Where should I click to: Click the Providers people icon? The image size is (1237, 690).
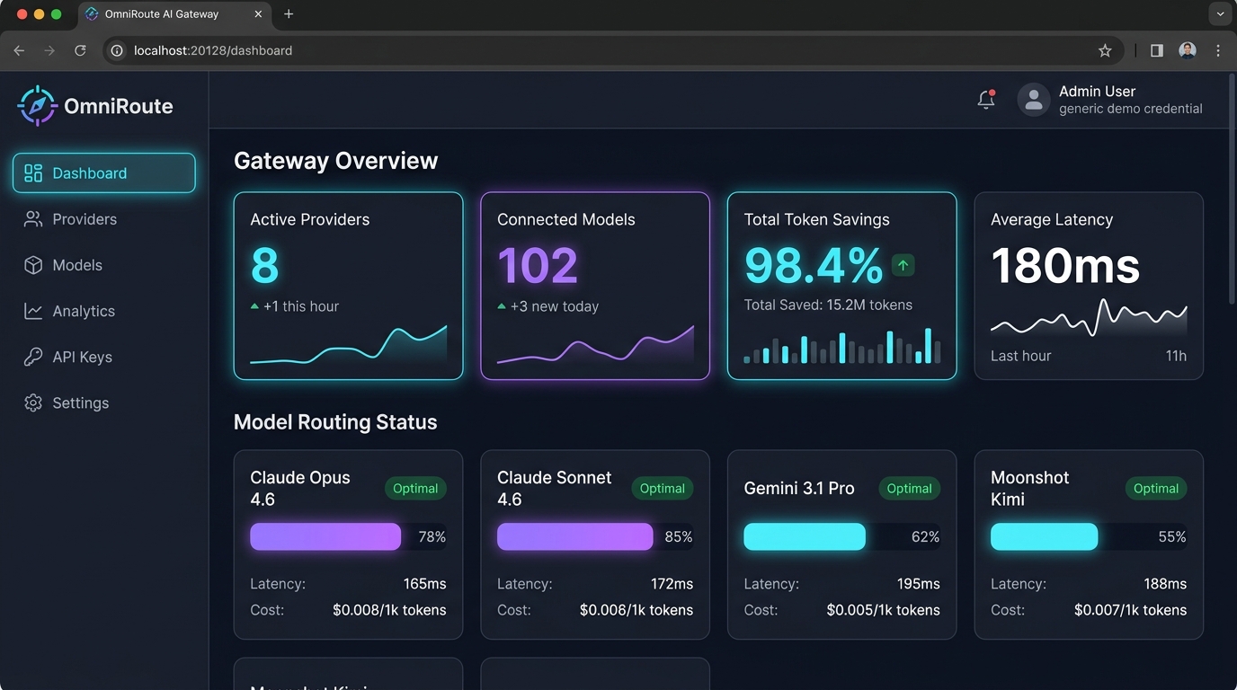coord(33,219)
